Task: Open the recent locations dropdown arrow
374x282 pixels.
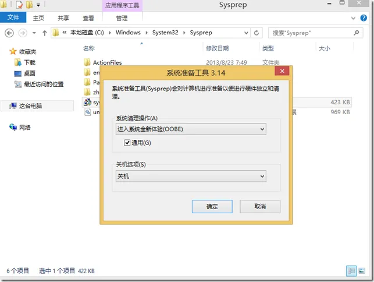Action: pos(34,33)
